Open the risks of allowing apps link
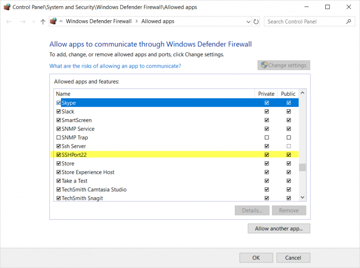360x268 pixels. point(115,66)
